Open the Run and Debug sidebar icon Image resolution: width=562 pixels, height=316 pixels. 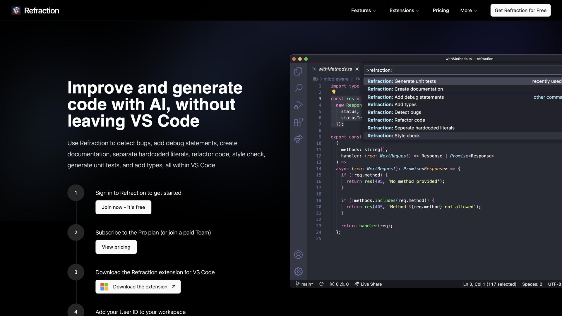pyautogui.click(x=298, y=105)
